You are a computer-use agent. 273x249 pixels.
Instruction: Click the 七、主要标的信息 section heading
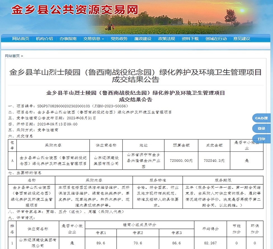(25, 173)
